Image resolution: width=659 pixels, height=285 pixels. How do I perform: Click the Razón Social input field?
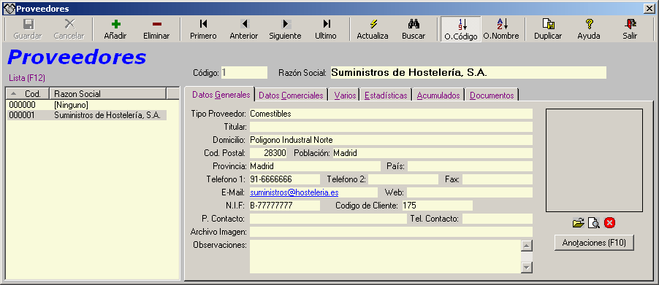click(468, 72)
